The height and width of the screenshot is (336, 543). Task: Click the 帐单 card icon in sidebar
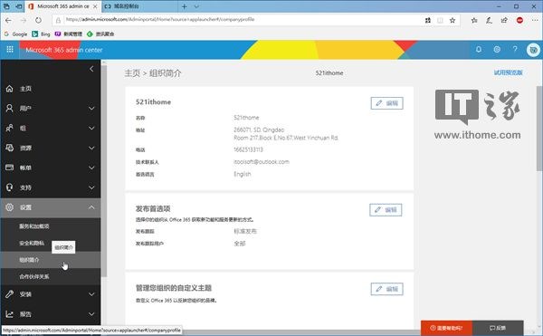click(x=9, y=168)
